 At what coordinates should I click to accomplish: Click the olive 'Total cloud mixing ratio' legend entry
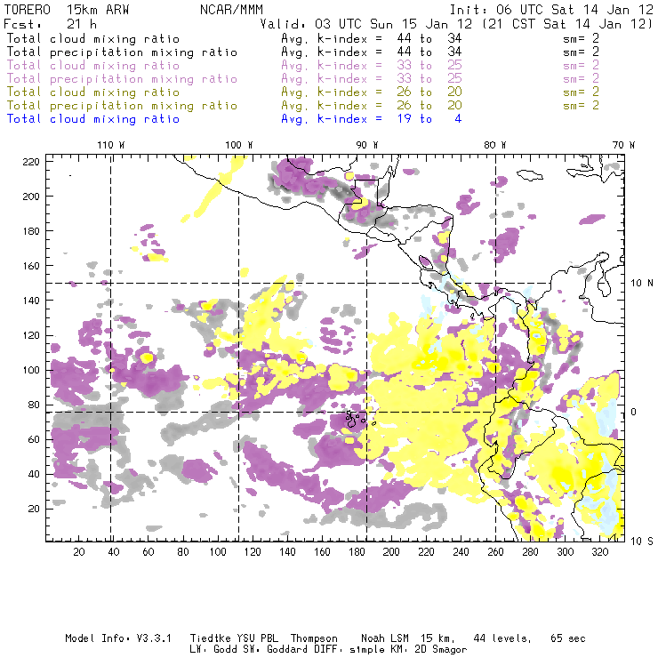[x=93, y=92]
